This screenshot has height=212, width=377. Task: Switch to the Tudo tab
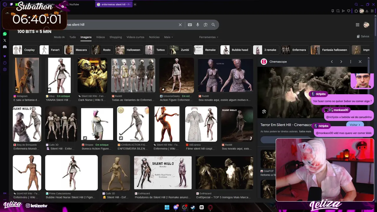point(72,37)
